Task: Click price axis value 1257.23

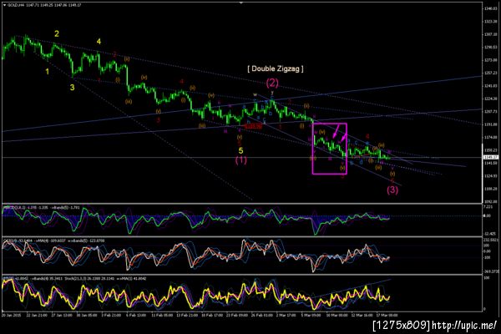Action: [x=490, y=73]
